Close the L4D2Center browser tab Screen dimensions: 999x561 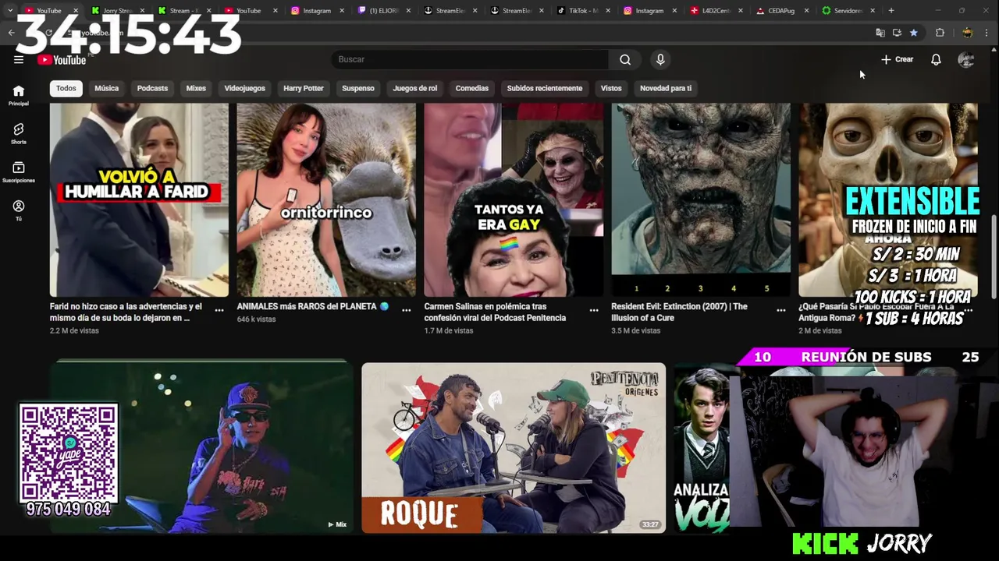739,11
